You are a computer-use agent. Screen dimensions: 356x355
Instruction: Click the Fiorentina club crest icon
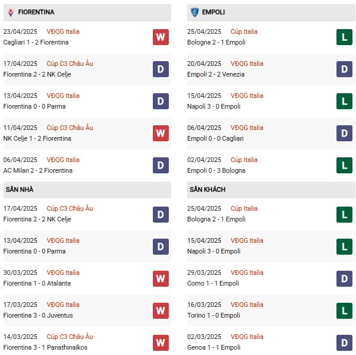(10, 12)
